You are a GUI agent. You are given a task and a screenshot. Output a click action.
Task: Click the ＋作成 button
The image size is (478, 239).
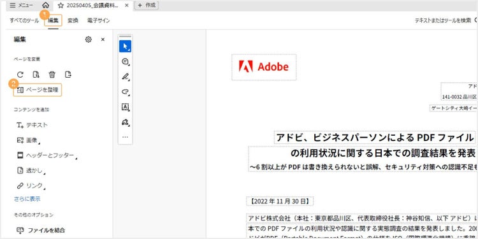point(147,5)
